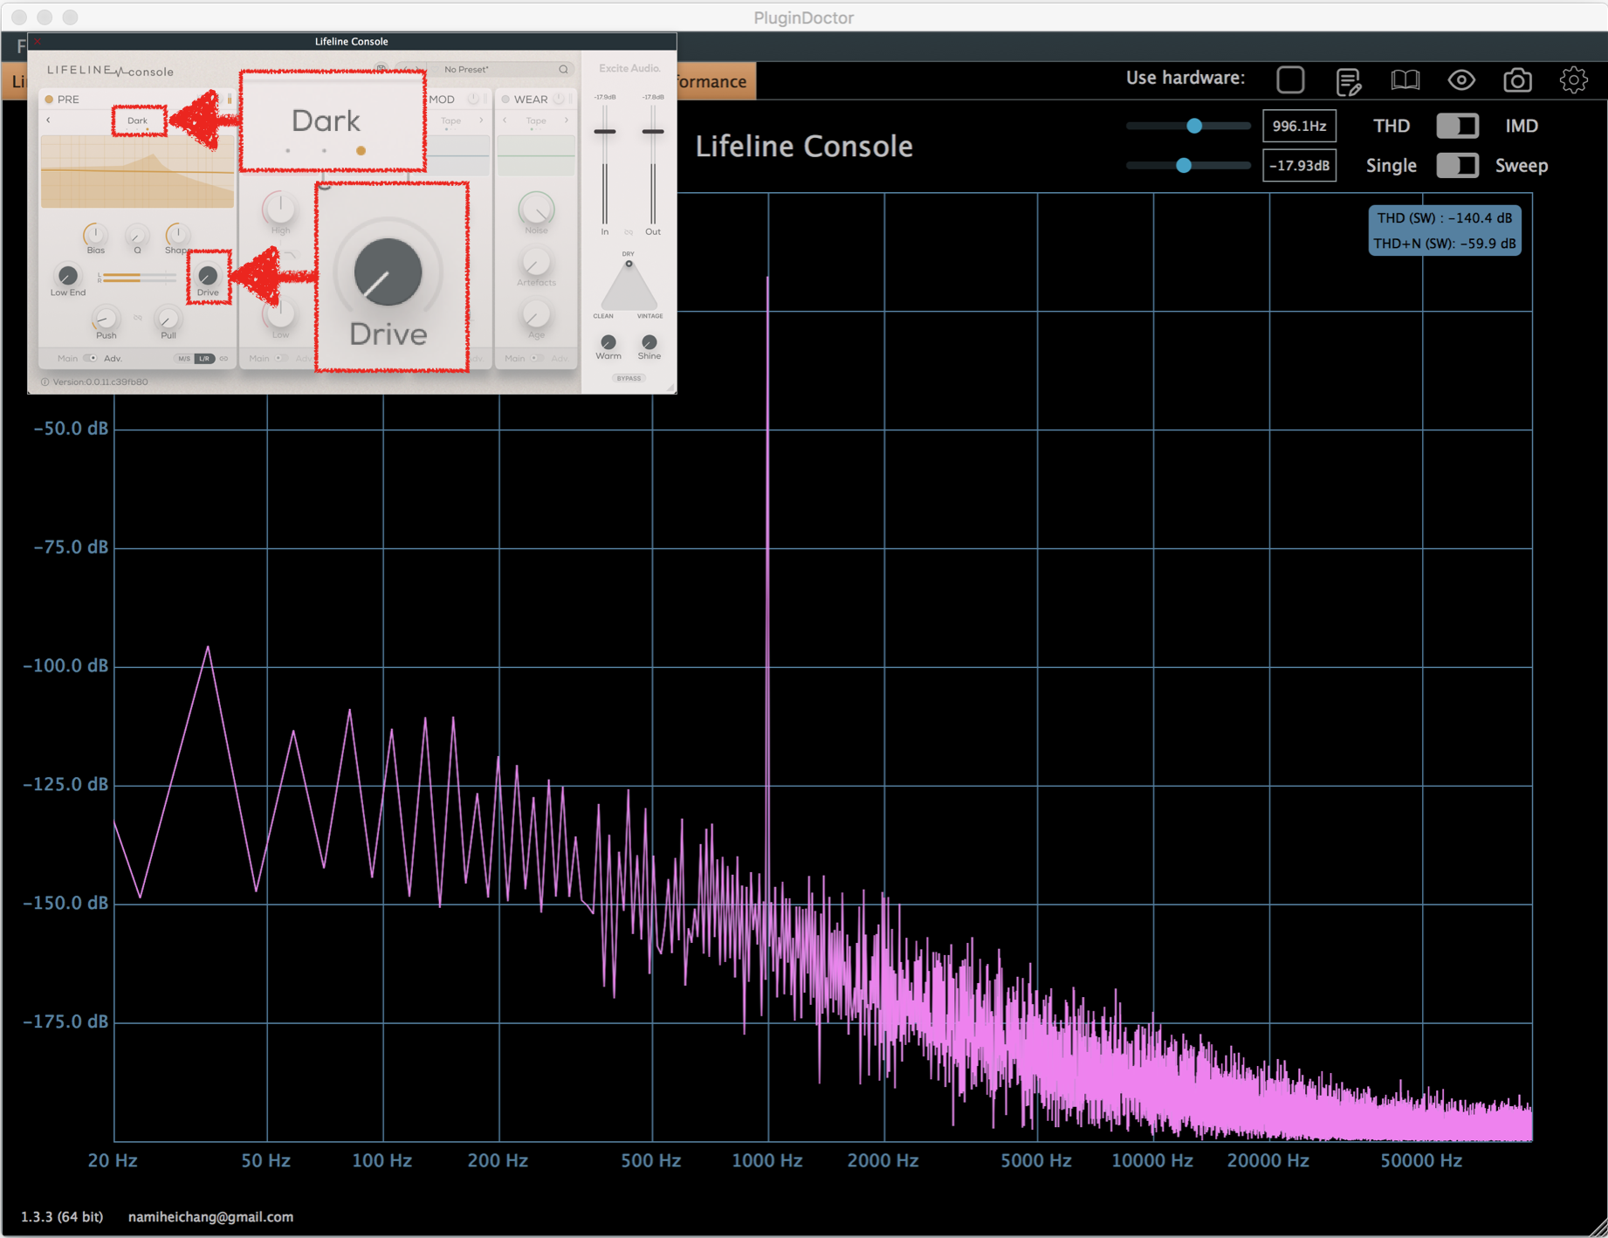The height and width of the screenshot is (1238, 1608).
Task: Toggle the PRE module enable dot
Action: pyautogui.click(x=49, y=100)
